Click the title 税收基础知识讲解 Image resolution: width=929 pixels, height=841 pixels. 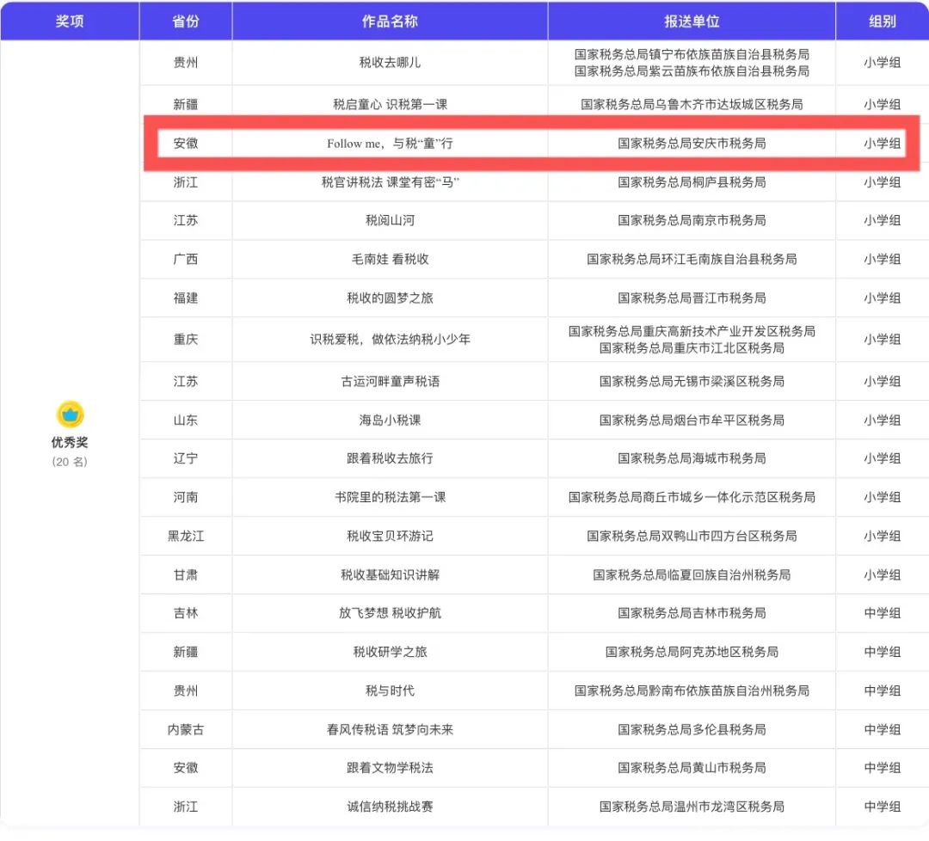pyautogui.click(x=390, y=574)
